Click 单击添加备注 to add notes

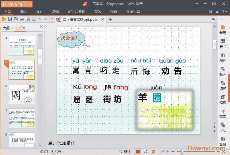[x=62, y=143]
